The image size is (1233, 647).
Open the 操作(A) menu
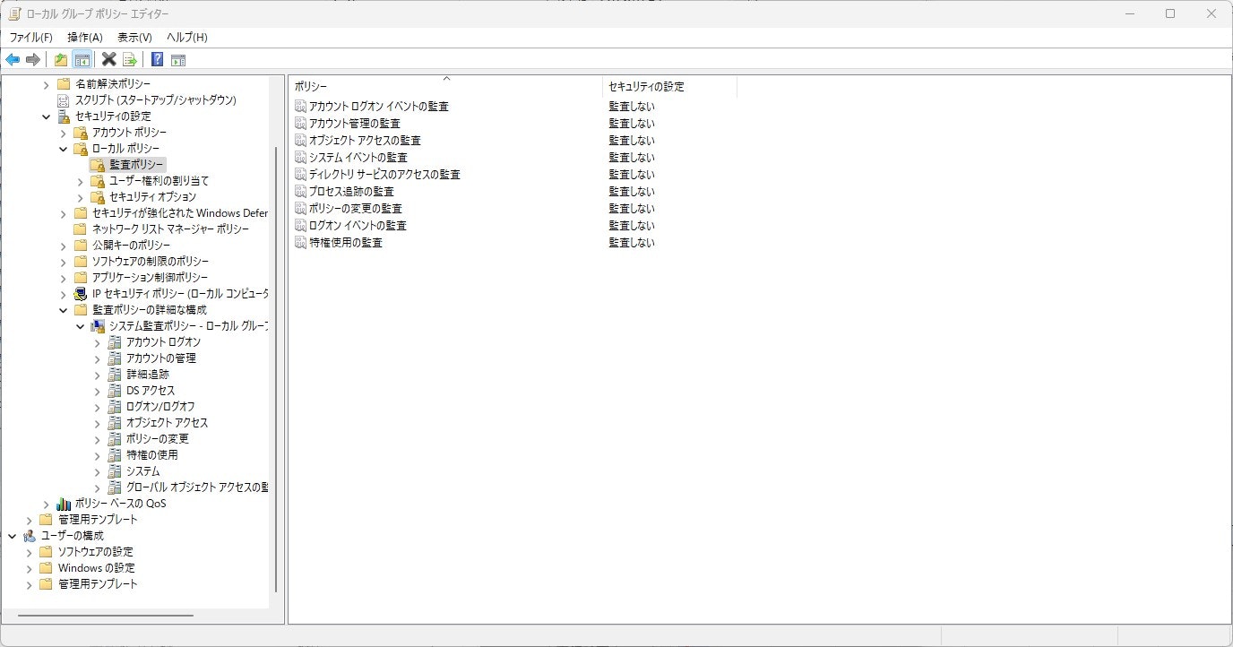(85, 37)
